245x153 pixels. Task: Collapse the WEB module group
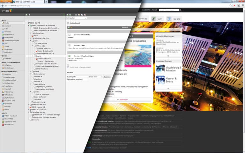coord(1,20)
